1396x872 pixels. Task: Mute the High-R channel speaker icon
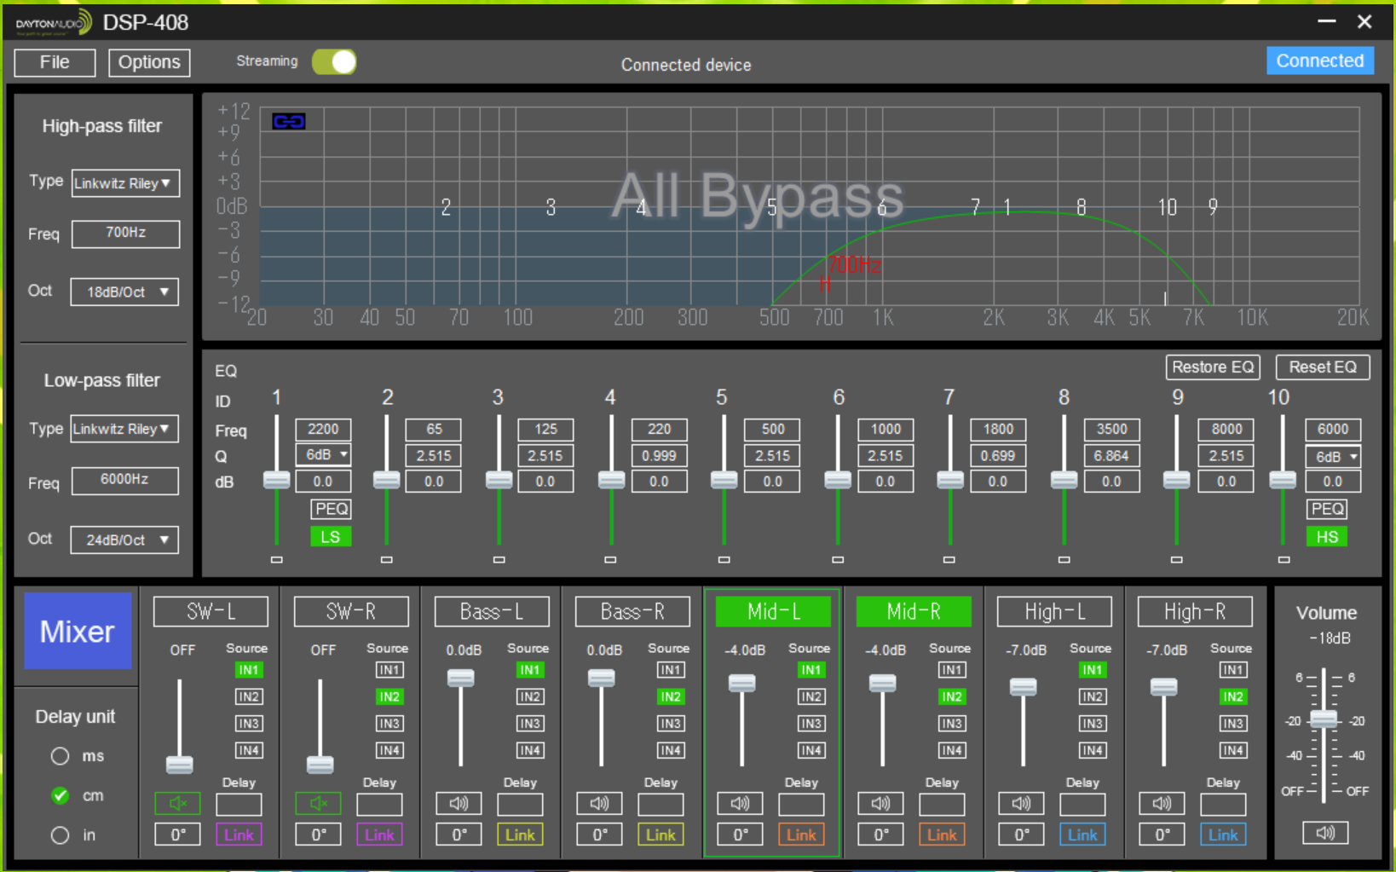1162,803
